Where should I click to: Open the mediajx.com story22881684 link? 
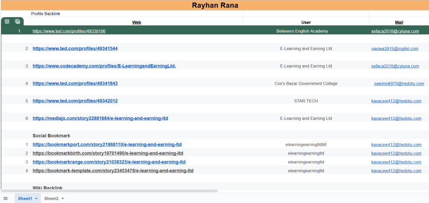pos(101,119)
